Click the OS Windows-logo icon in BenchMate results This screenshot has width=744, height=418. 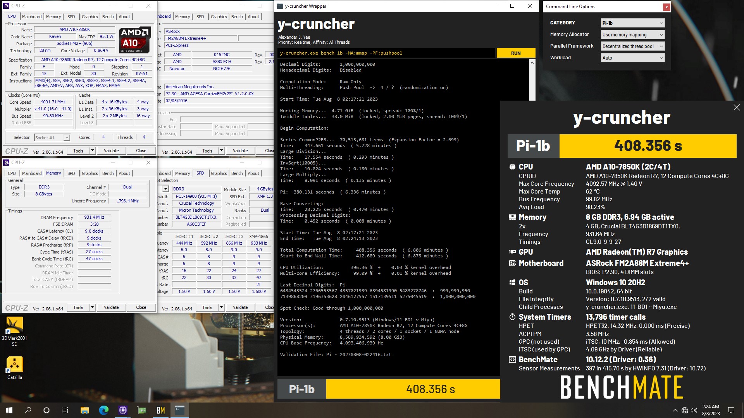tap(512, 283)
